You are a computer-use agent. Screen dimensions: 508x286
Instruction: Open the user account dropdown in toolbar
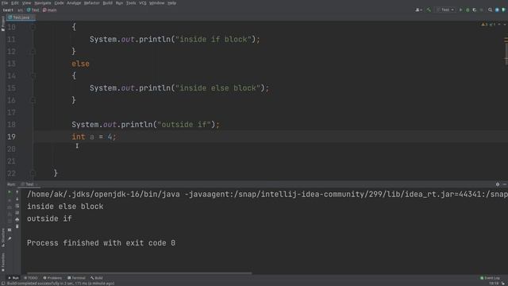[418, 10]
